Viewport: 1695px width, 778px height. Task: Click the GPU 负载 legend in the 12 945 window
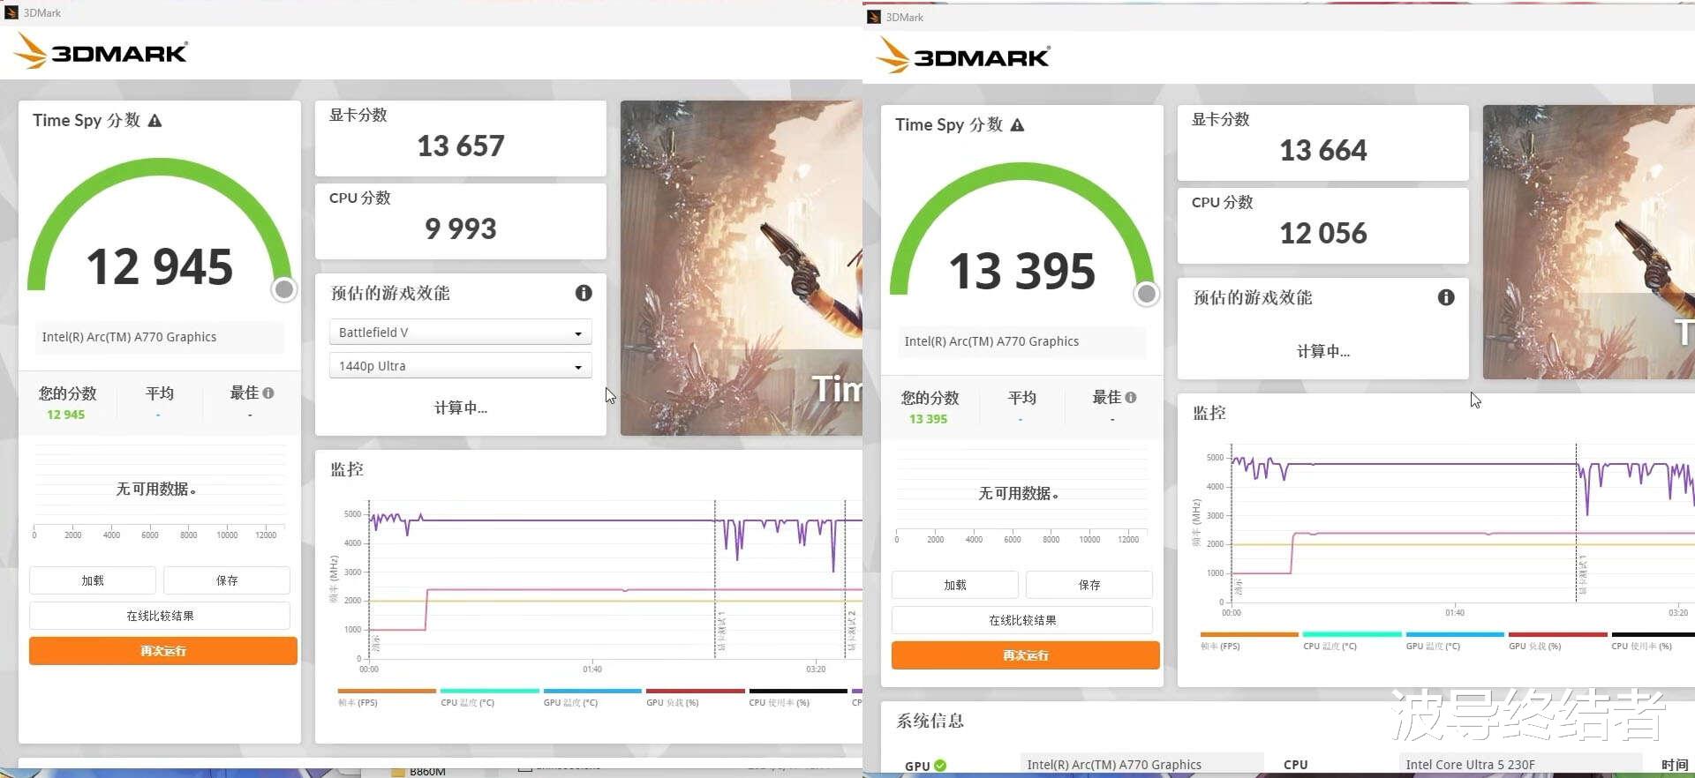(x=695, y=698)
